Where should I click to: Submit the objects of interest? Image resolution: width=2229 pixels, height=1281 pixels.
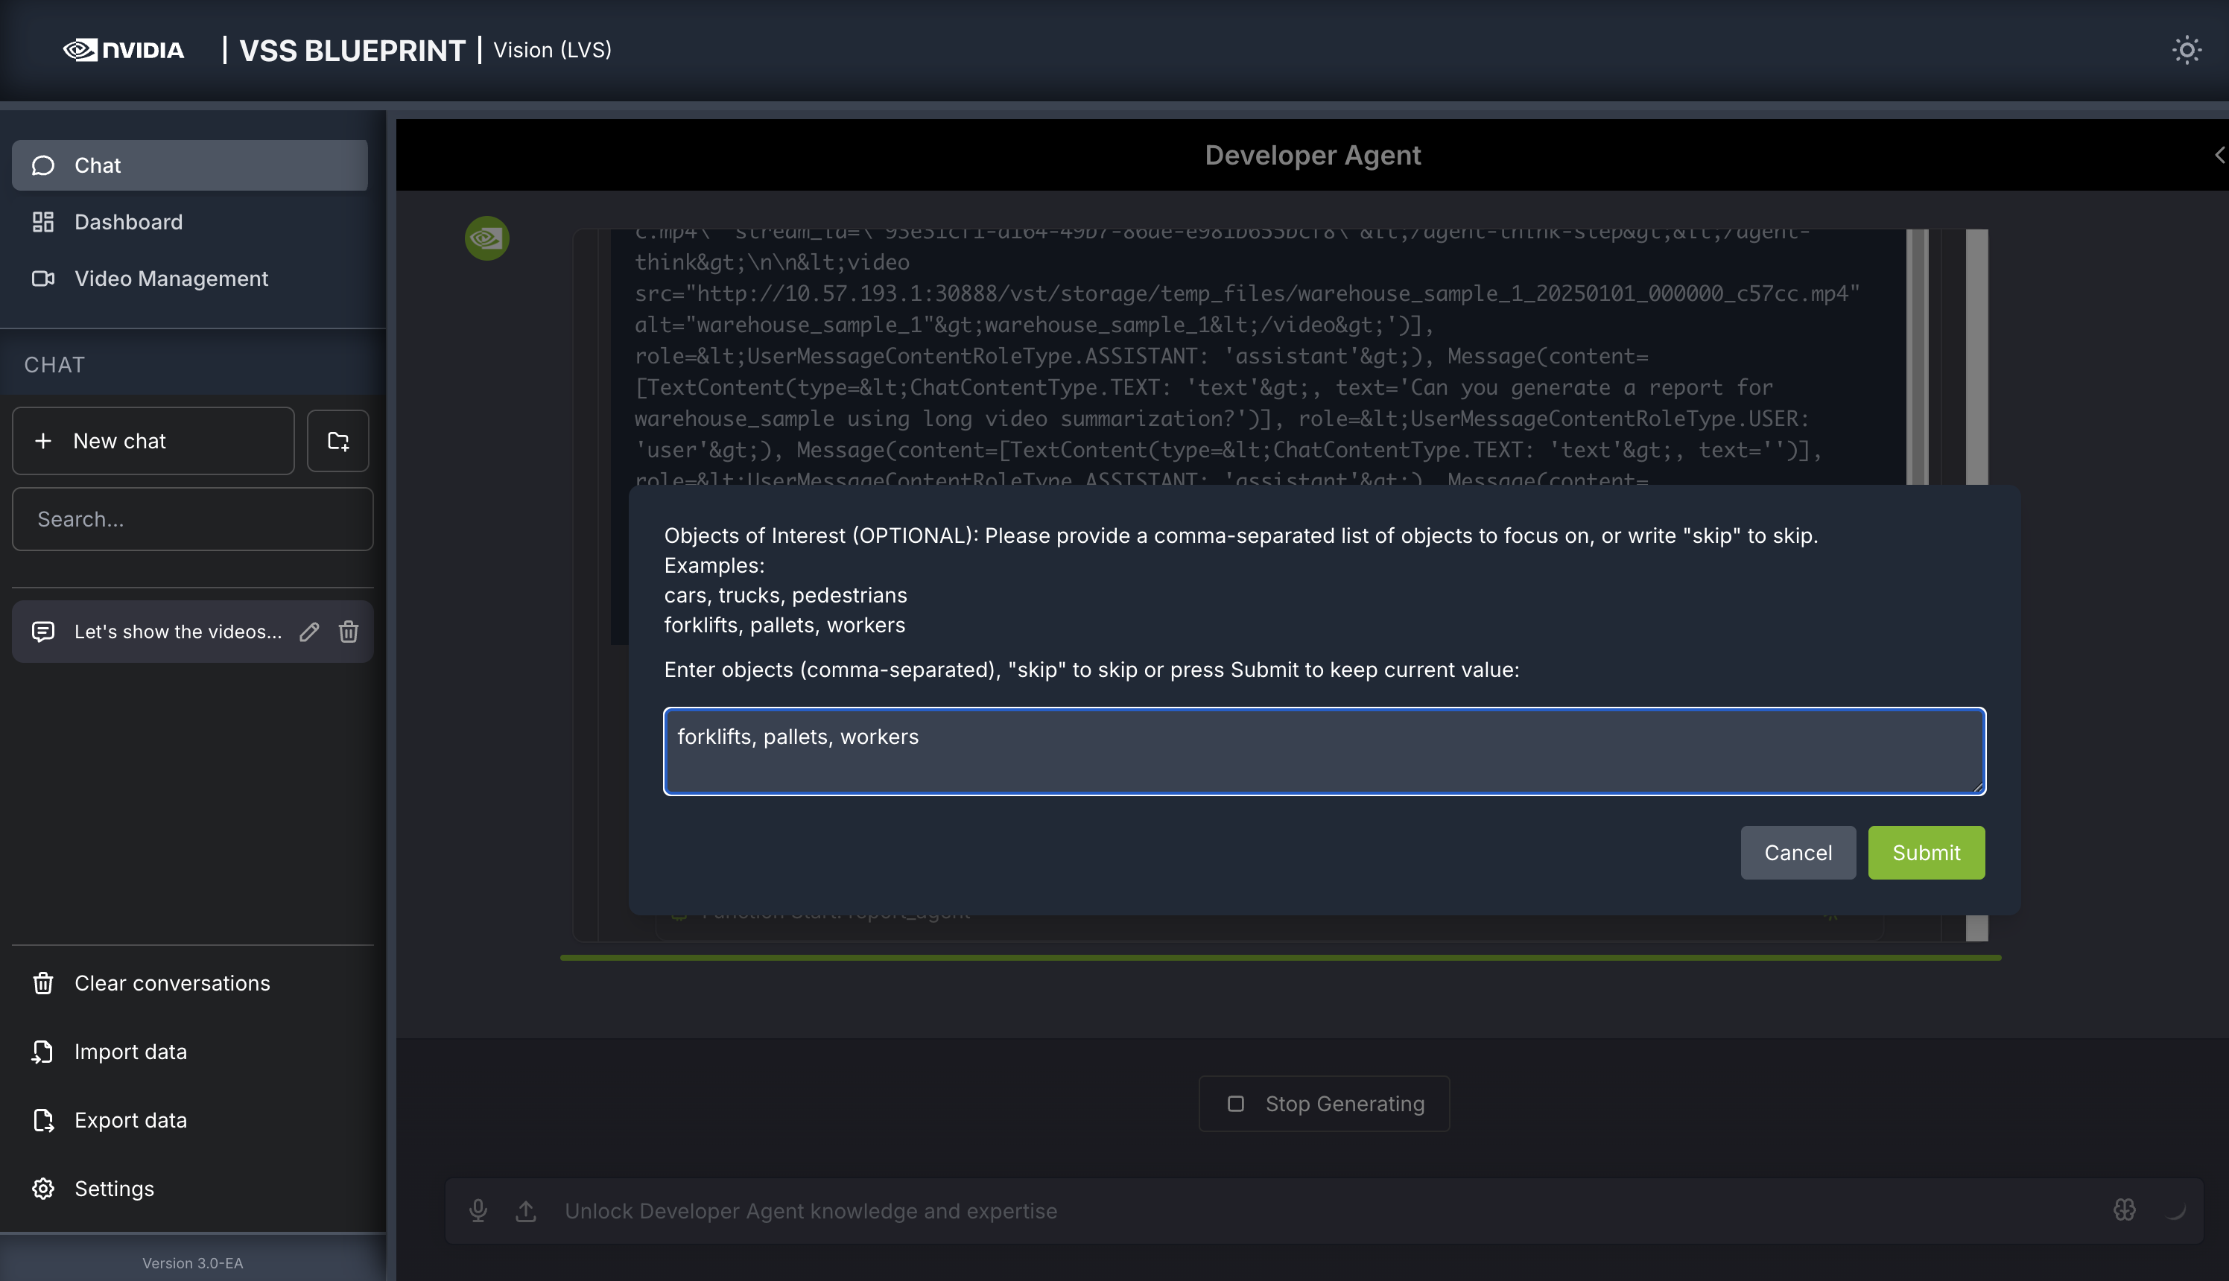click(x=1925, y=853)
